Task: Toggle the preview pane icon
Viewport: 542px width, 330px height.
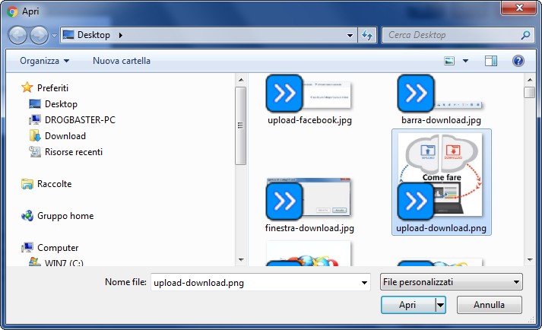Action: point(491,62)
